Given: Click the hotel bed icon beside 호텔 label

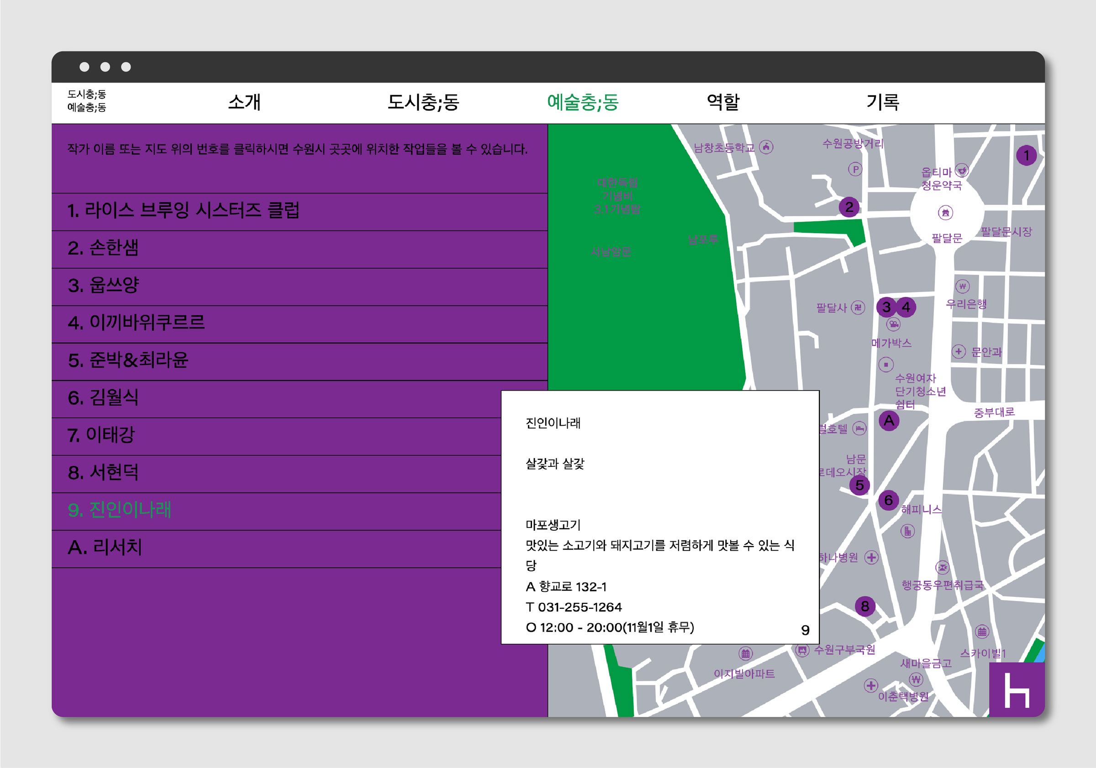Looking at the screenshot, I should click(859, 428).
